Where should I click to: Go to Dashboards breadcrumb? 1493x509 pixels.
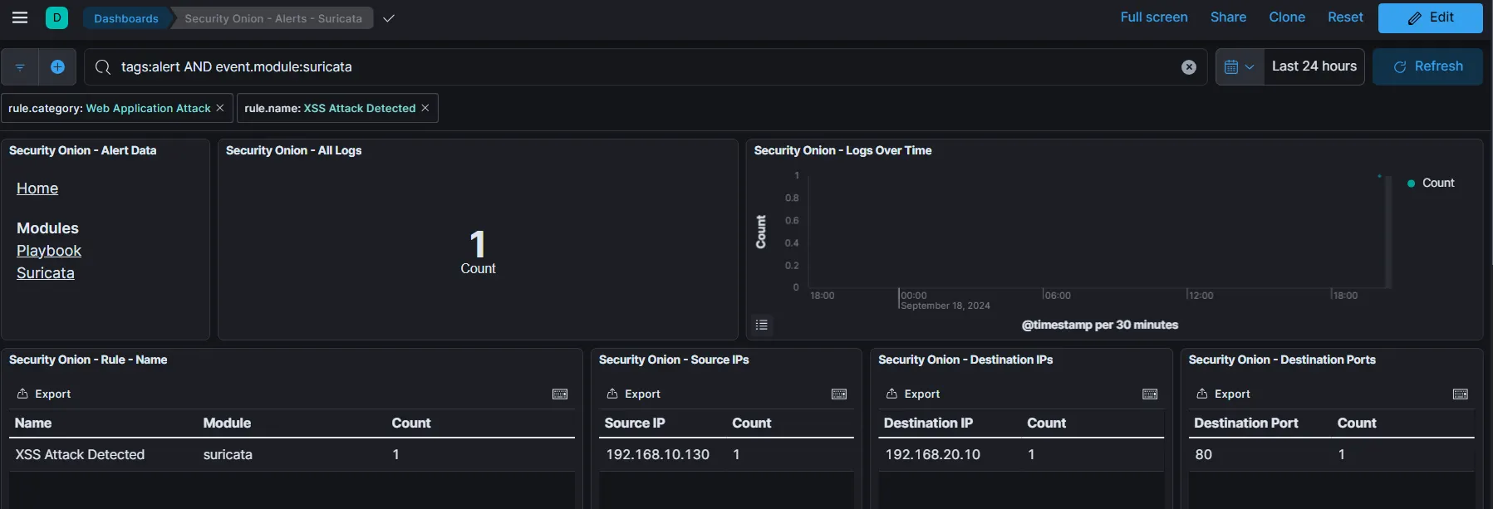click(126, 18)
